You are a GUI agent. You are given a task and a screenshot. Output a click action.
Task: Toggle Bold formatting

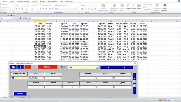point(17,9)
